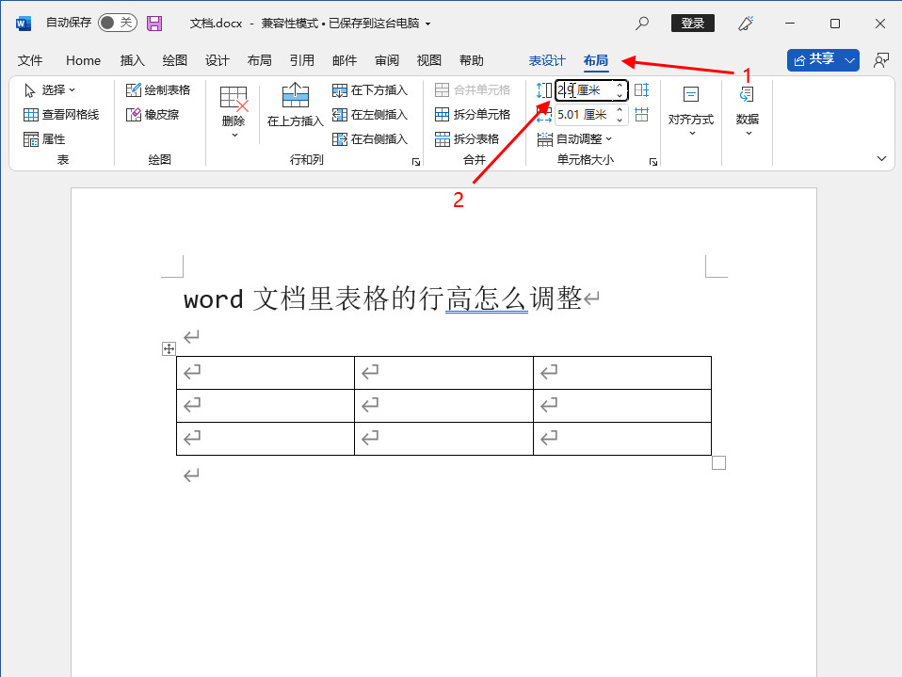Open the 行和列 group dialog launcher
The height and width of the screenshot is (677, 902).
click(x=416, y=162)
